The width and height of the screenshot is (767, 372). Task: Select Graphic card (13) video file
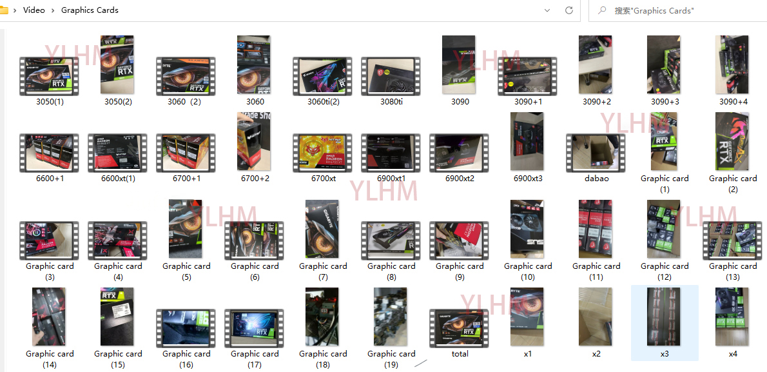click(732, 240)
